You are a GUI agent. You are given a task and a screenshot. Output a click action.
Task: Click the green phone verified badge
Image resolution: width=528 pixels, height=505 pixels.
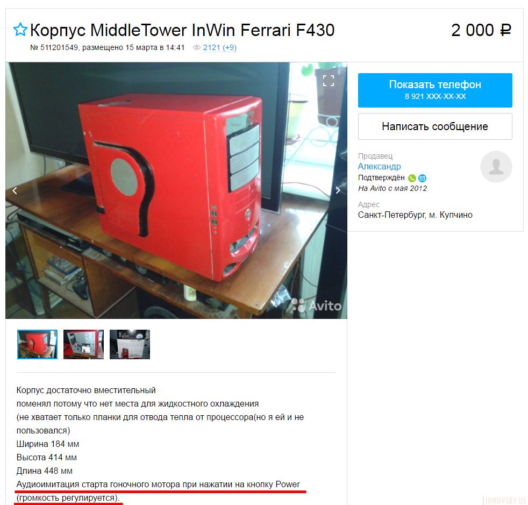point(412,178)
